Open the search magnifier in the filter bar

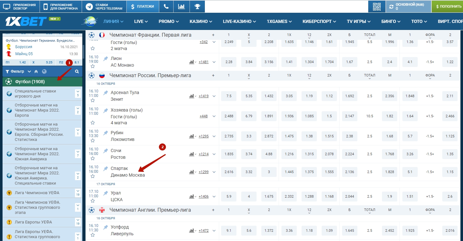point(77,72)
